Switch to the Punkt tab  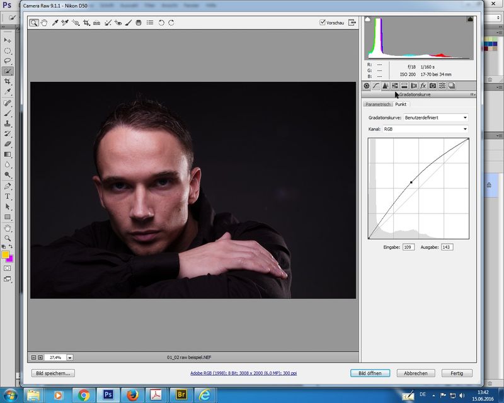coord(401,104)
